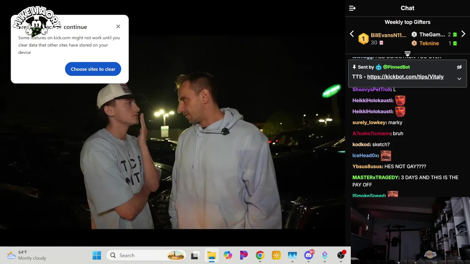Collapse the Weekly top Gifters section
Screen dimensions: 470x264
(x=407, y=54)
